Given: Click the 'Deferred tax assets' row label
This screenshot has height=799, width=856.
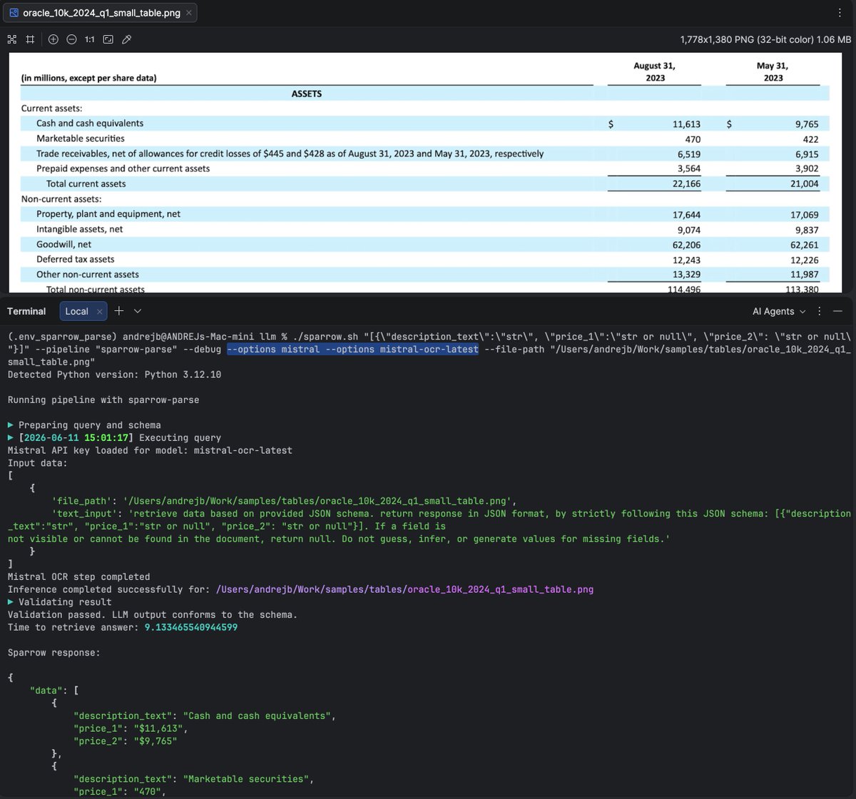Looking at the screenshot, I should (x=76, y=260).
